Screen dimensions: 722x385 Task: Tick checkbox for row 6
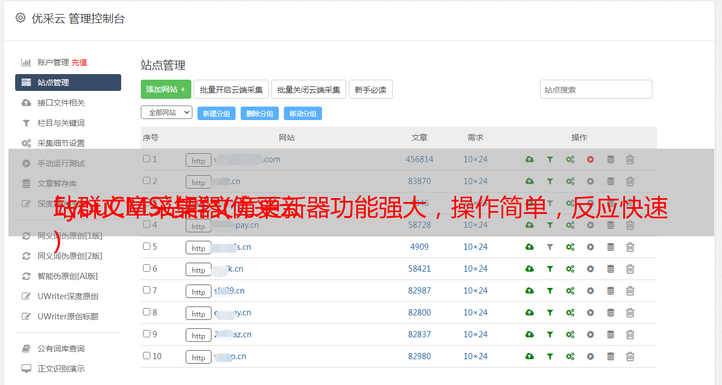click(146, 268)
